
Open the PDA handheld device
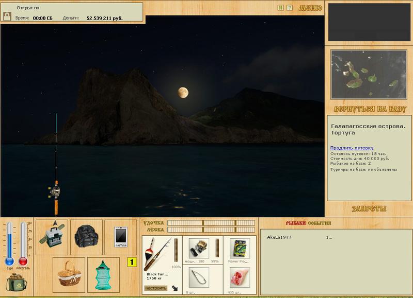pos(121,237)
